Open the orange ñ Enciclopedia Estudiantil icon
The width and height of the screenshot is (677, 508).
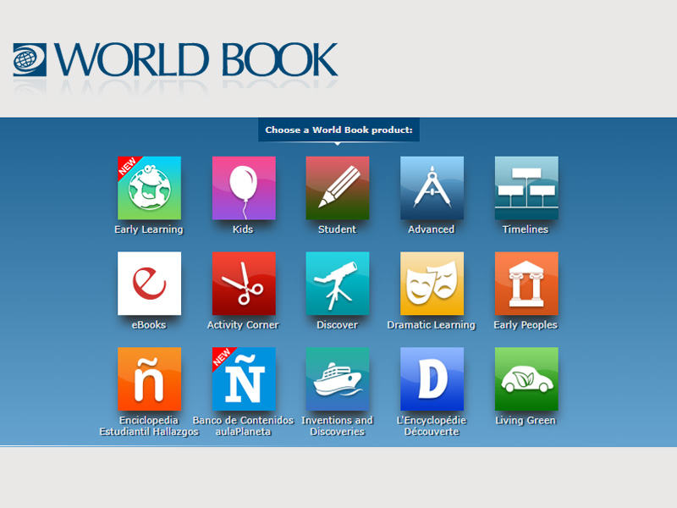pos(150,378)
